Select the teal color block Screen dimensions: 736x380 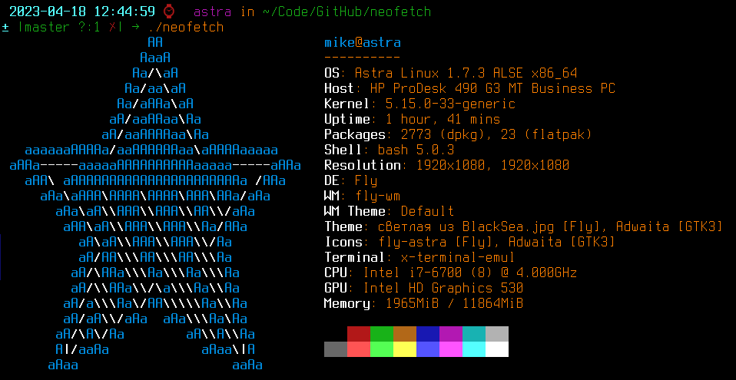coord(473,334)
